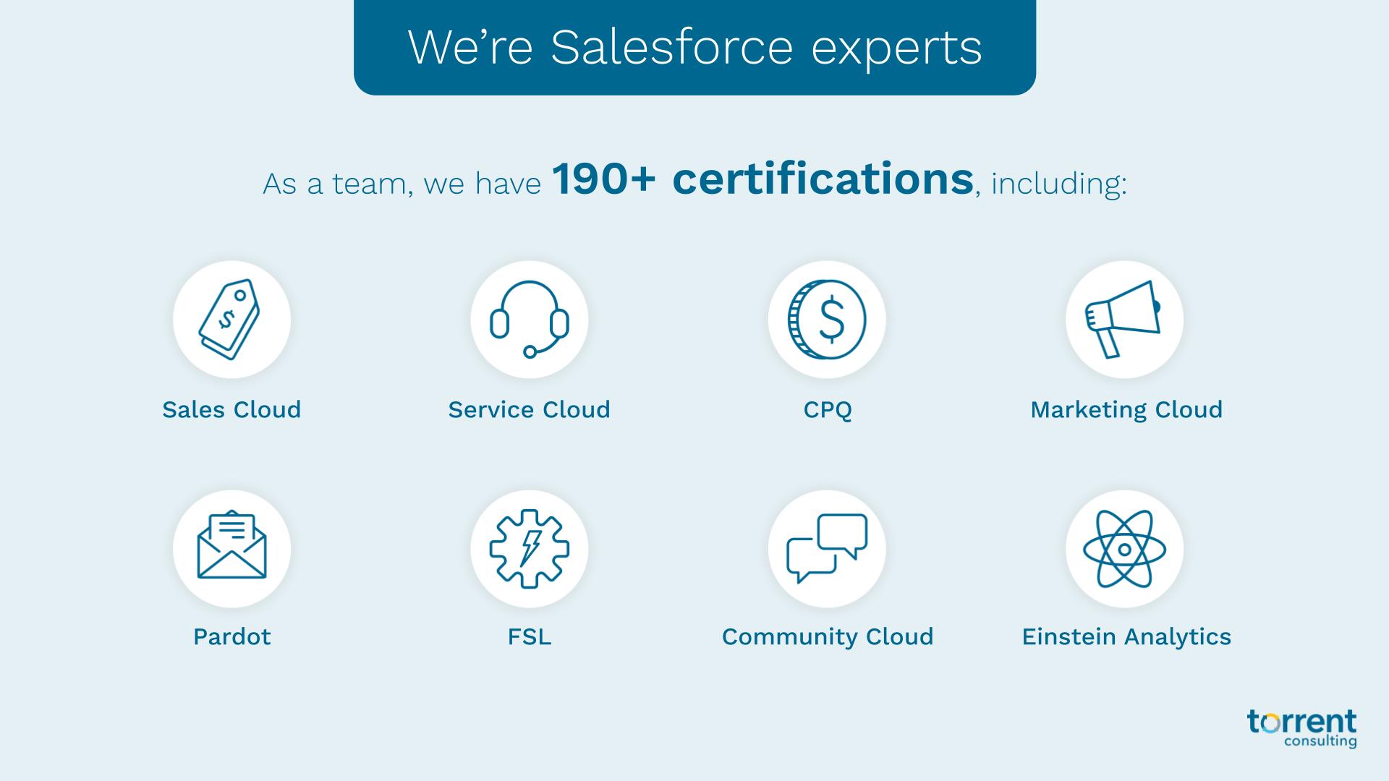Click the Community Cloud text label
Viewport: 1389px width, 781px height.
pos(828,636)
